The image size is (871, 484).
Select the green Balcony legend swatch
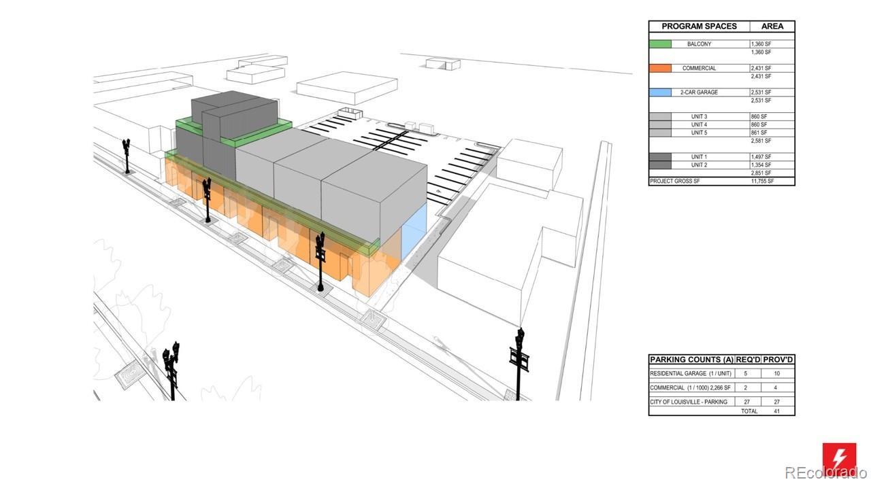pos(660,44)
